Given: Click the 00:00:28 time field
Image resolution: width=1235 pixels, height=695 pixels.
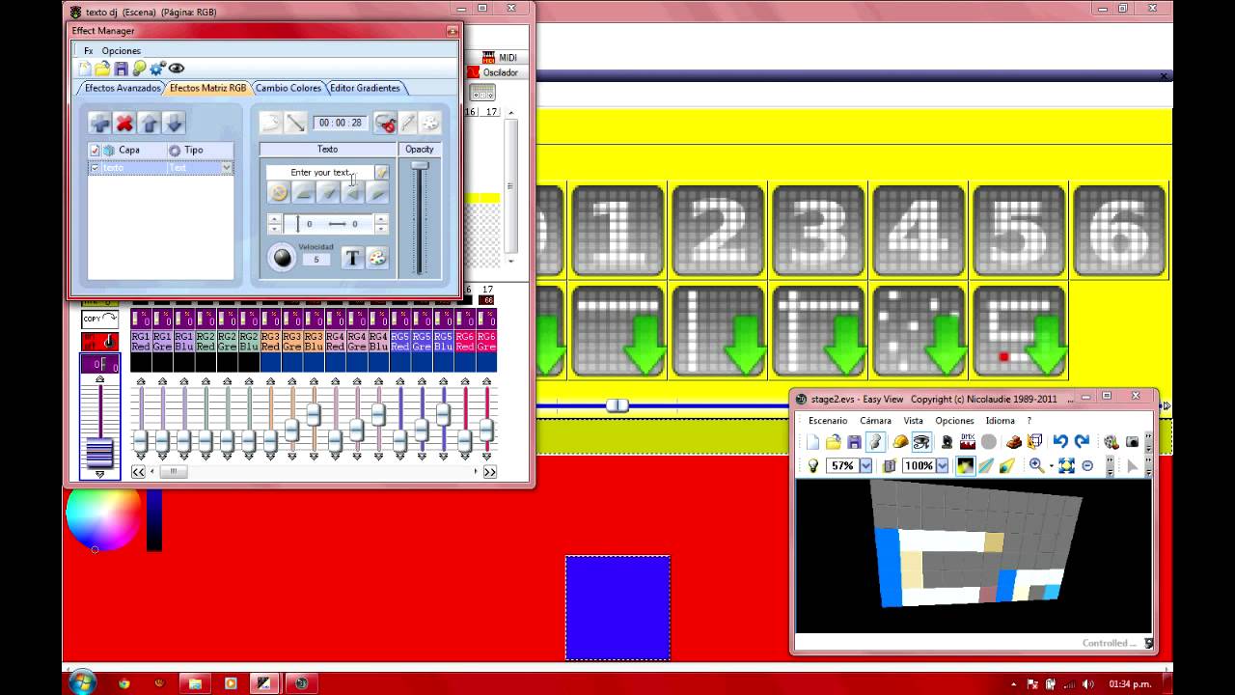Looking at the screenshot, I should (x=341, y=123).
